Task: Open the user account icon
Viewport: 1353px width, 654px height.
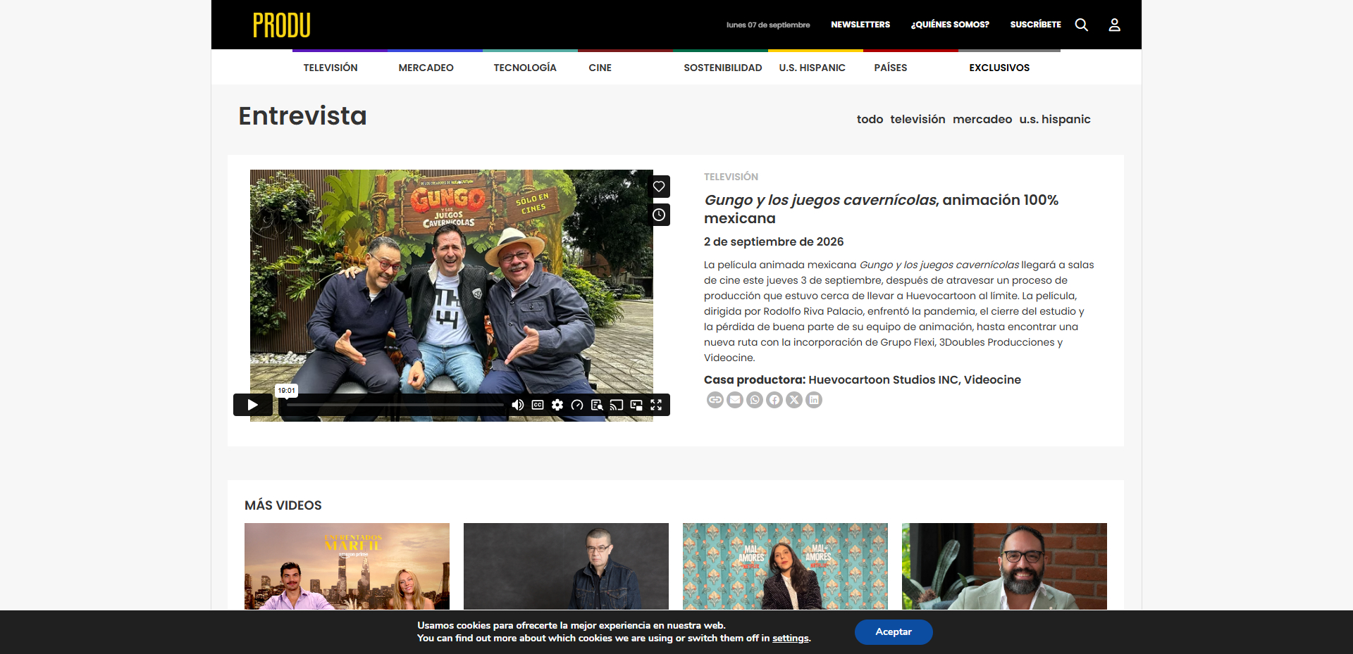Action: (x=1114, y=25)
